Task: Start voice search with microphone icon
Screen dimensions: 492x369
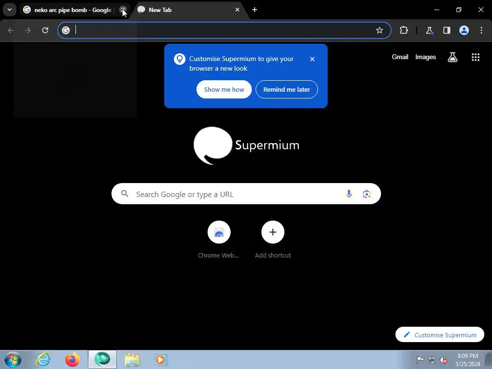Action: (349, 194)
